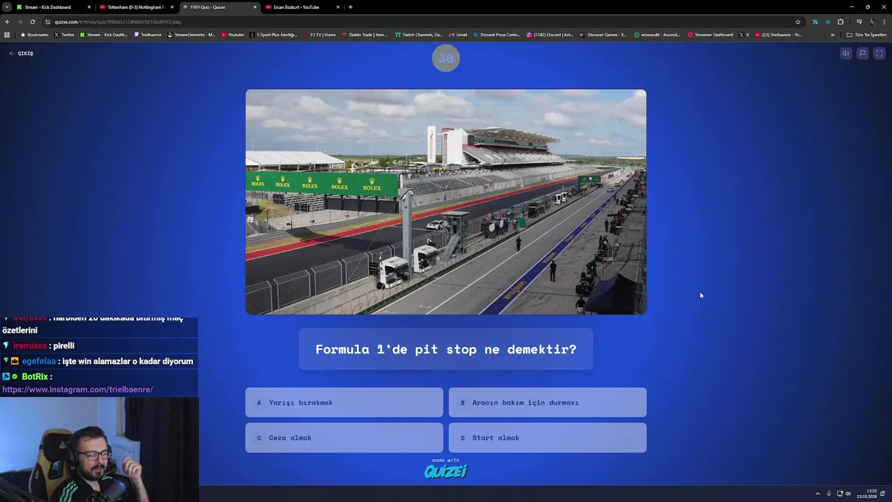Viewport: 892px width, 502px height.
Task: Open the F1 TV | Home bookmark
Action: 320,34
